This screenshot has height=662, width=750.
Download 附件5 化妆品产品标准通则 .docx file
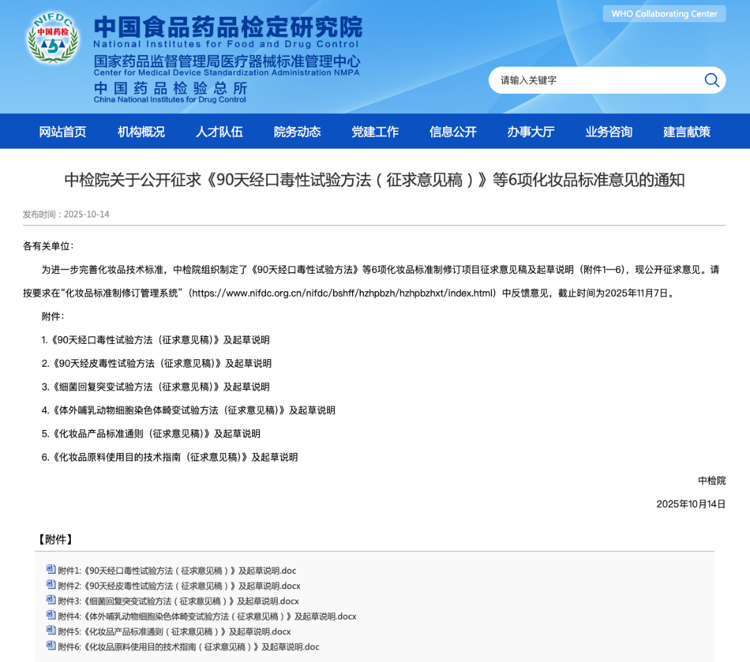[174, 631]
